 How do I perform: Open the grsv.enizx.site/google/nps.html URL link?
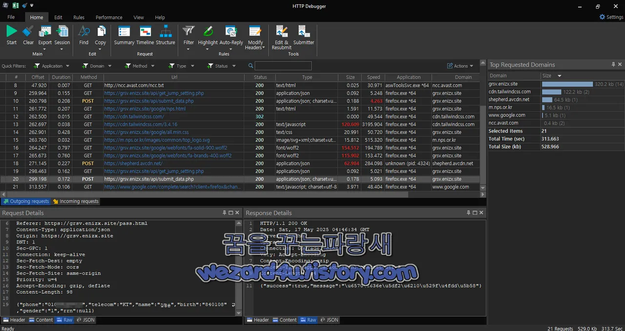click(145, 109)
